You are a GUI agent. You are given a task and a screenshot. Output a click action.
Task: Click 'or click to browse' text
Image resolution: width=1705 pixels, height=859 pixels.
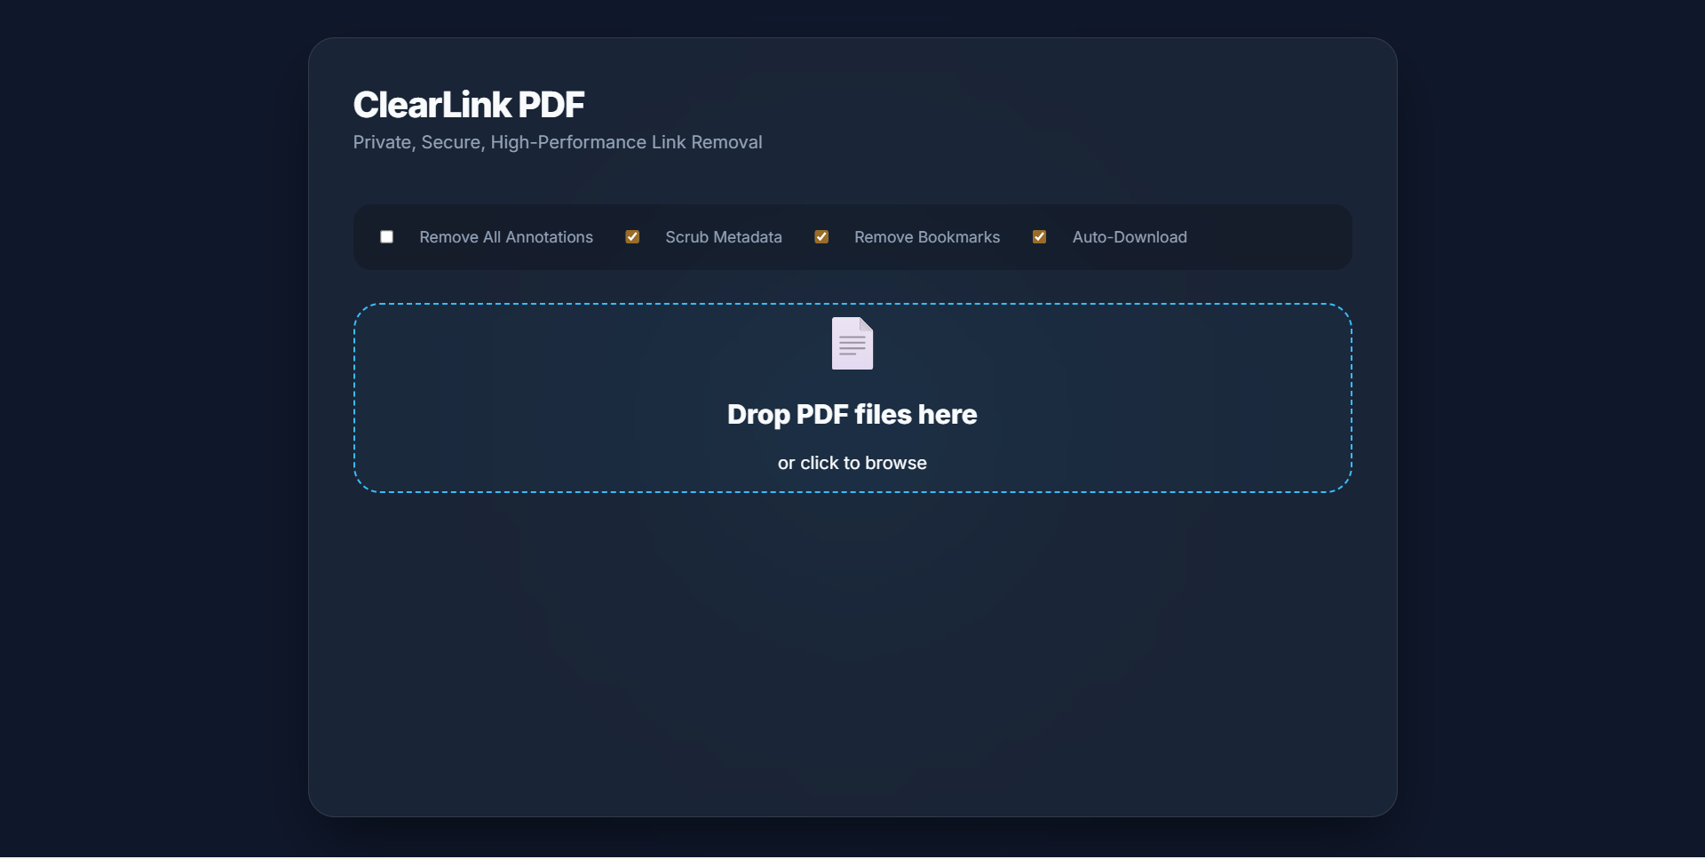point(852,463)
